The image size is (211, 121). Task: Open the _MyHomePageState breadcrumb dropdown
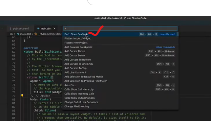point(50,34)
